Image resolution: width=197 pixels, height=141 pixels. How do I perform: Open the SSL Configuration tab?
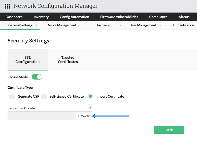[27, 60]
